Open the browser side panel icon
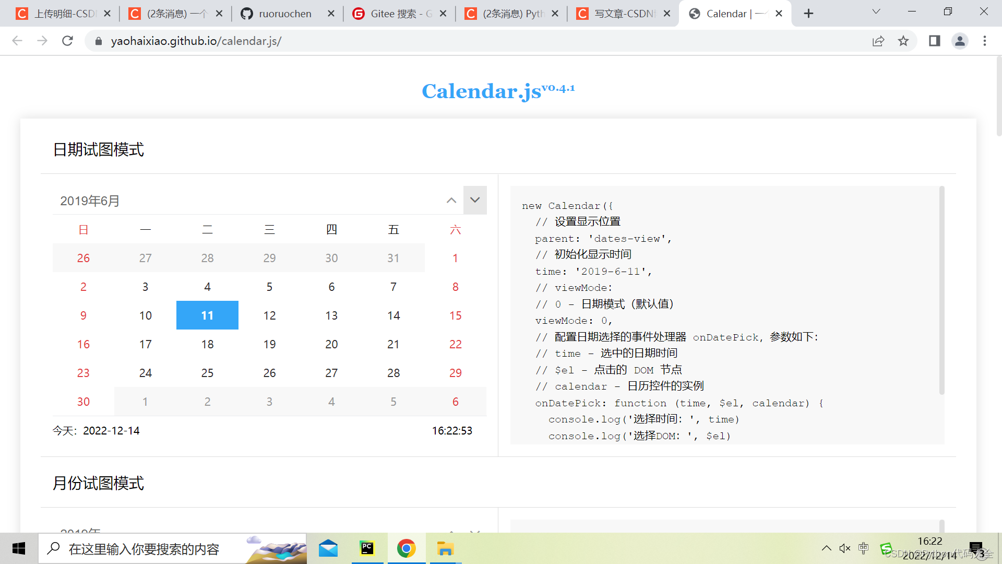1002x564 pixels. (x=934, y=41)
